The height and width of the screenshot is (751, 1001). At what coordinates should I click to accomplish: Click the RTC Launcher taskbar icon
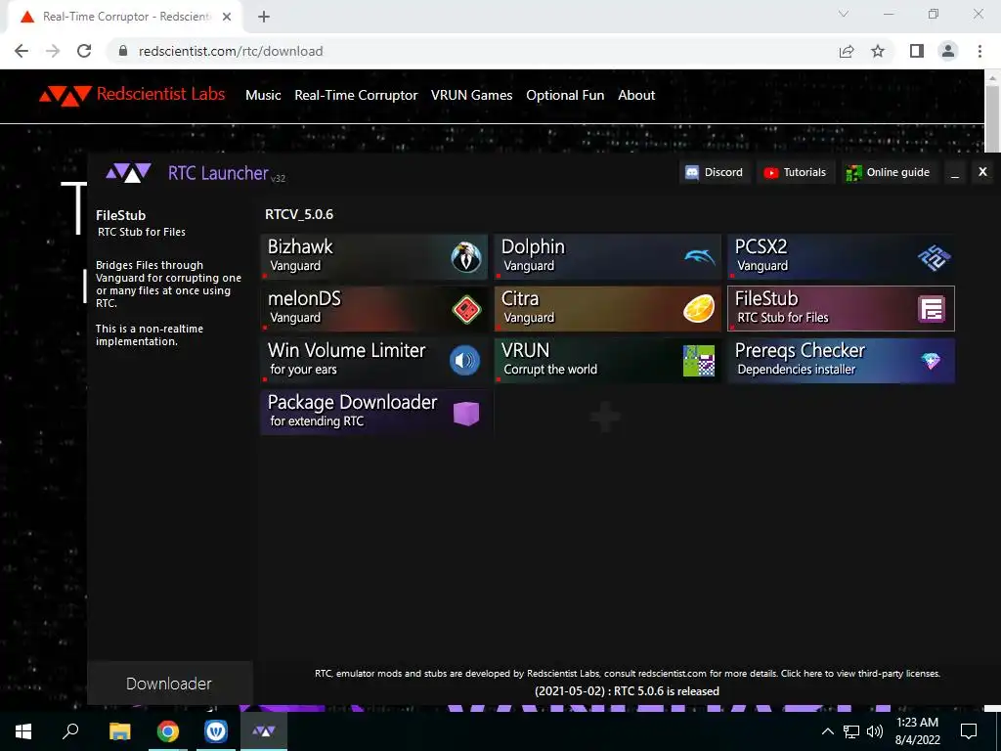264,731
